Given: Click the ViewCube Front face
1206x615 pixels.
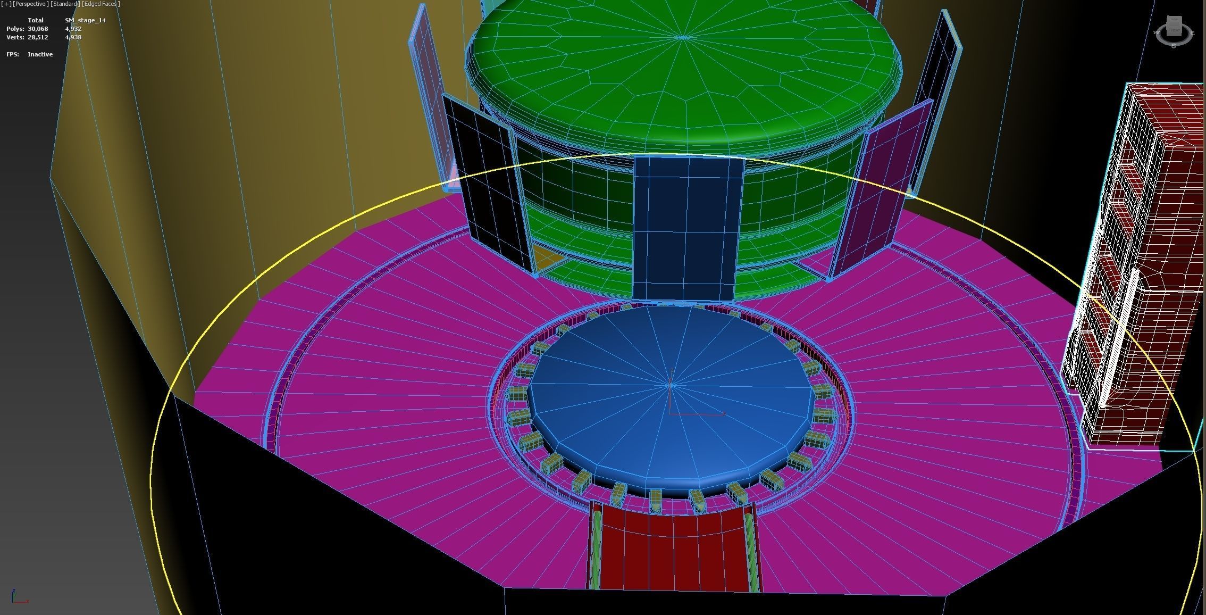Looking at the screenshot, I should (x=1175, y=30).
